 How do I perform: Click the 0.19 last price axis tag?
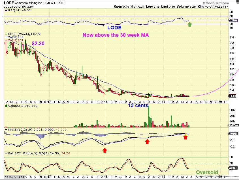(x=232, y=96)
